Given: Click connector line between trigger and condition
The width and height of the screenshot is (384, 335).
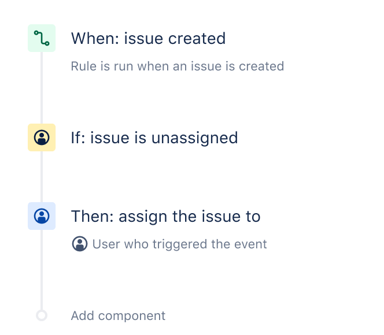Looking at the screenshot, I should click(42, 88).
